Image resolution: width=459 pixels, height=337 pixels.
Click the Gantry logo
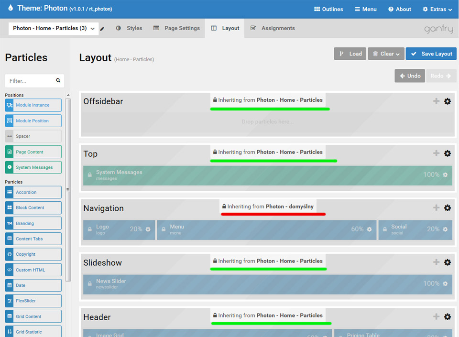coord(438,29)
